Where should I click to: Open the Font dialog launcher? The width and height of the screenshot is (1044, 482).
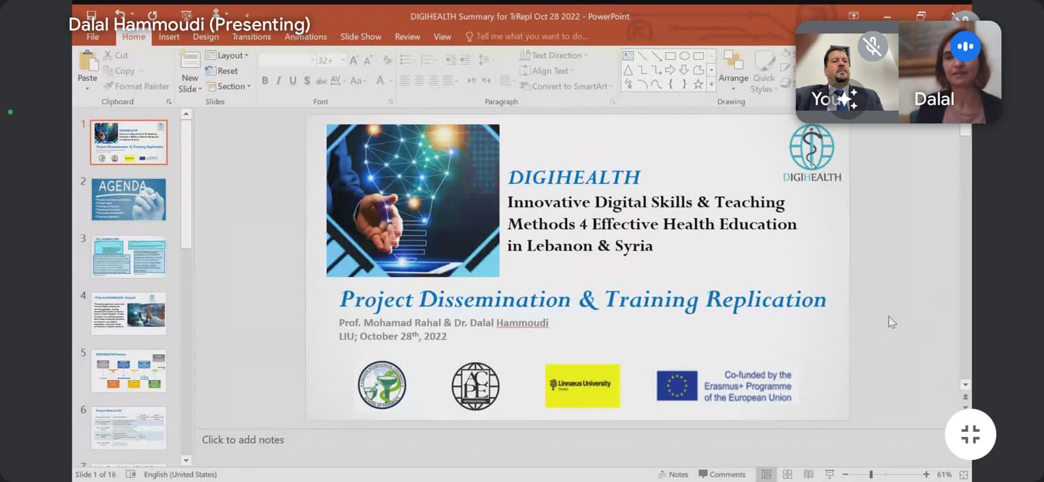(391, 102)
